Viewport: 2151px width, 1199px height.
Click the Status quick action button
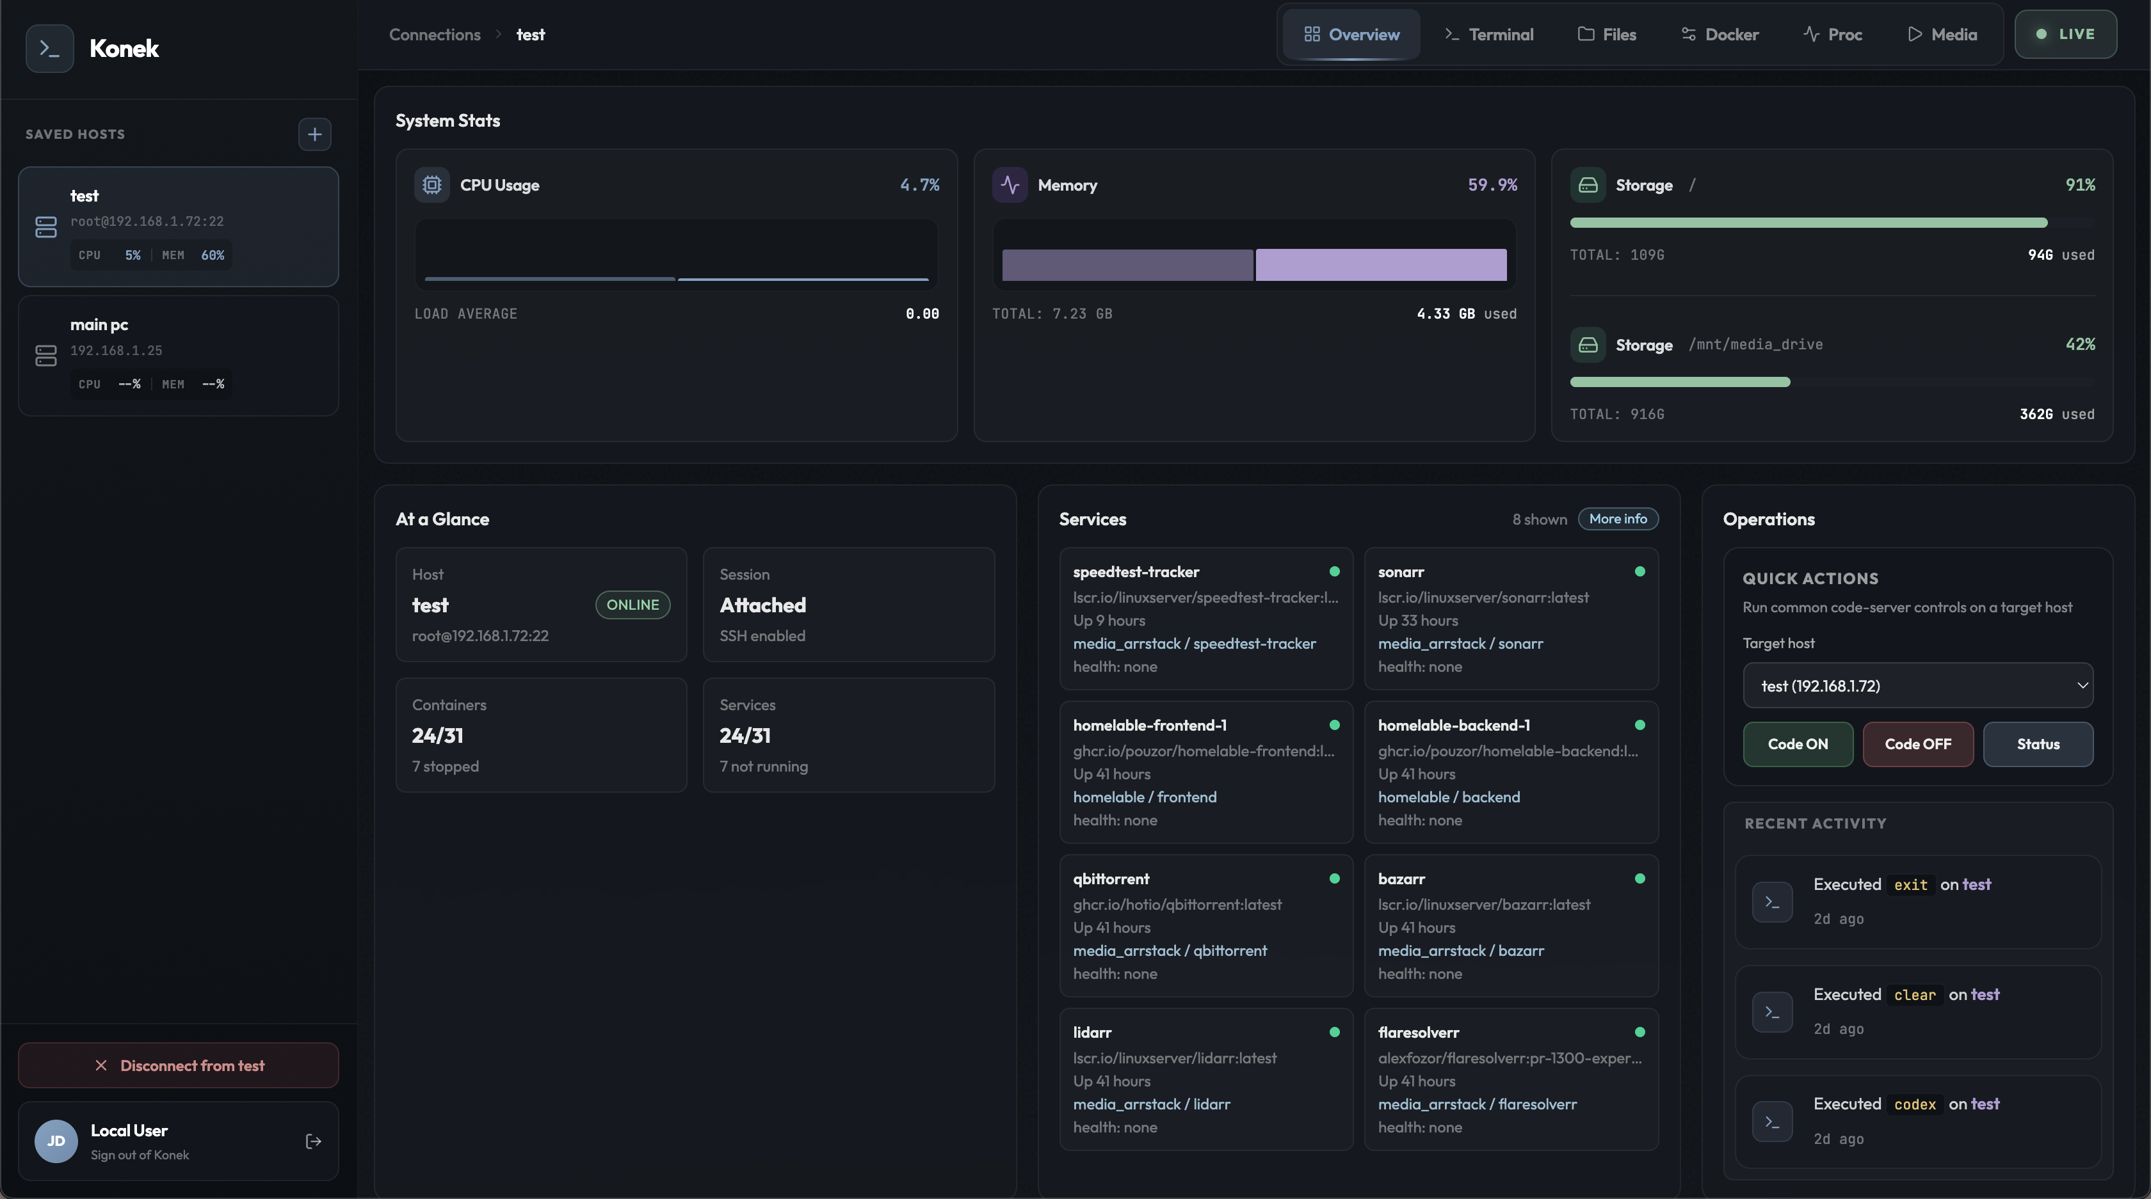2038,744
